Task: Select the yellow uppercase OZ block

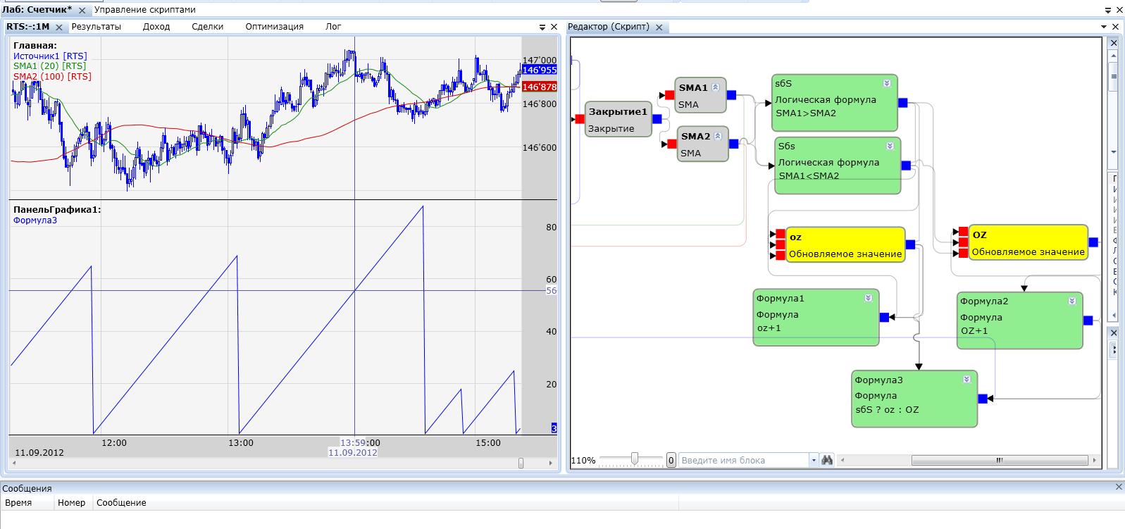Action: (x=1028, y=242)
